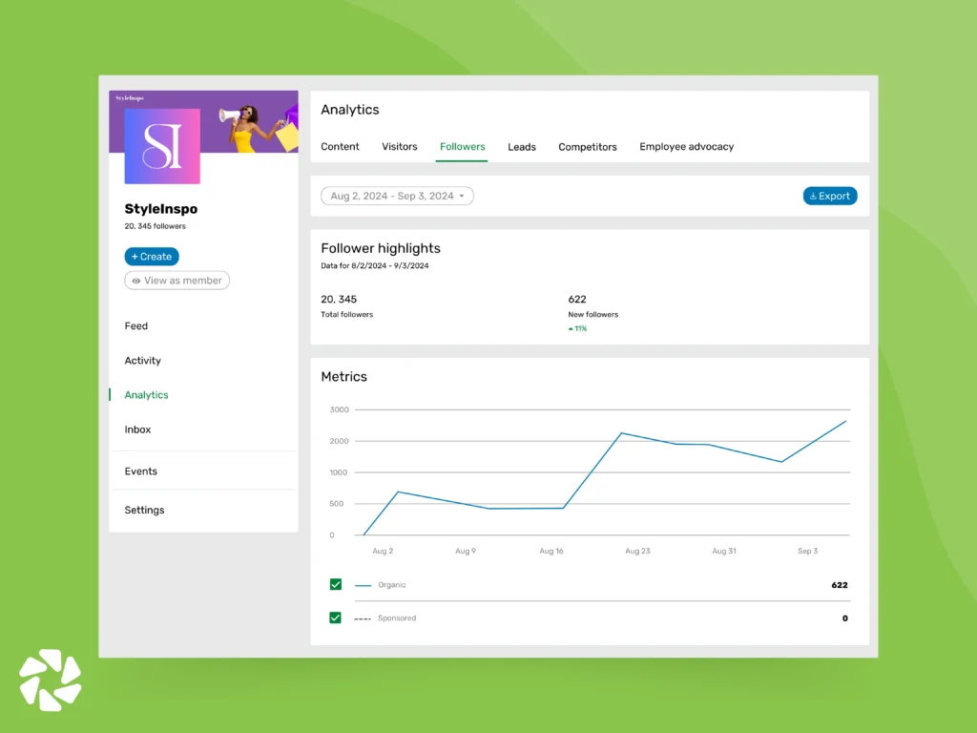
Task: Open the Employee advocacy tab
Action: pos(686,146)
